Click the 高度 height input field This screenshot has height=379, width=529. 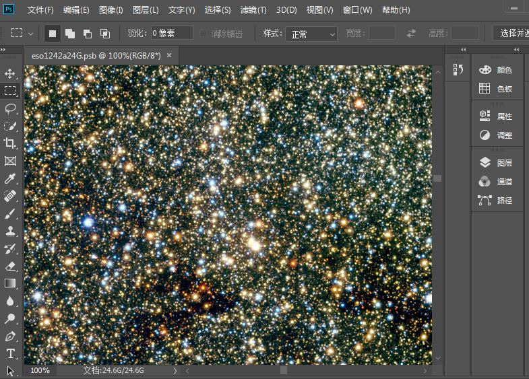[464, 33]
